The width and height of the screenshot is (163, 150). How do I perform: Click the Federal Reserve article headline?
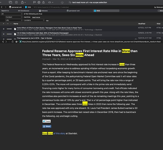(90, 53)
